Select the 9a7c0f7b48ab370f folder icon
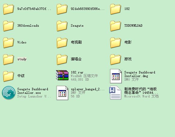175x137 pixels. [x=8, y=9]
